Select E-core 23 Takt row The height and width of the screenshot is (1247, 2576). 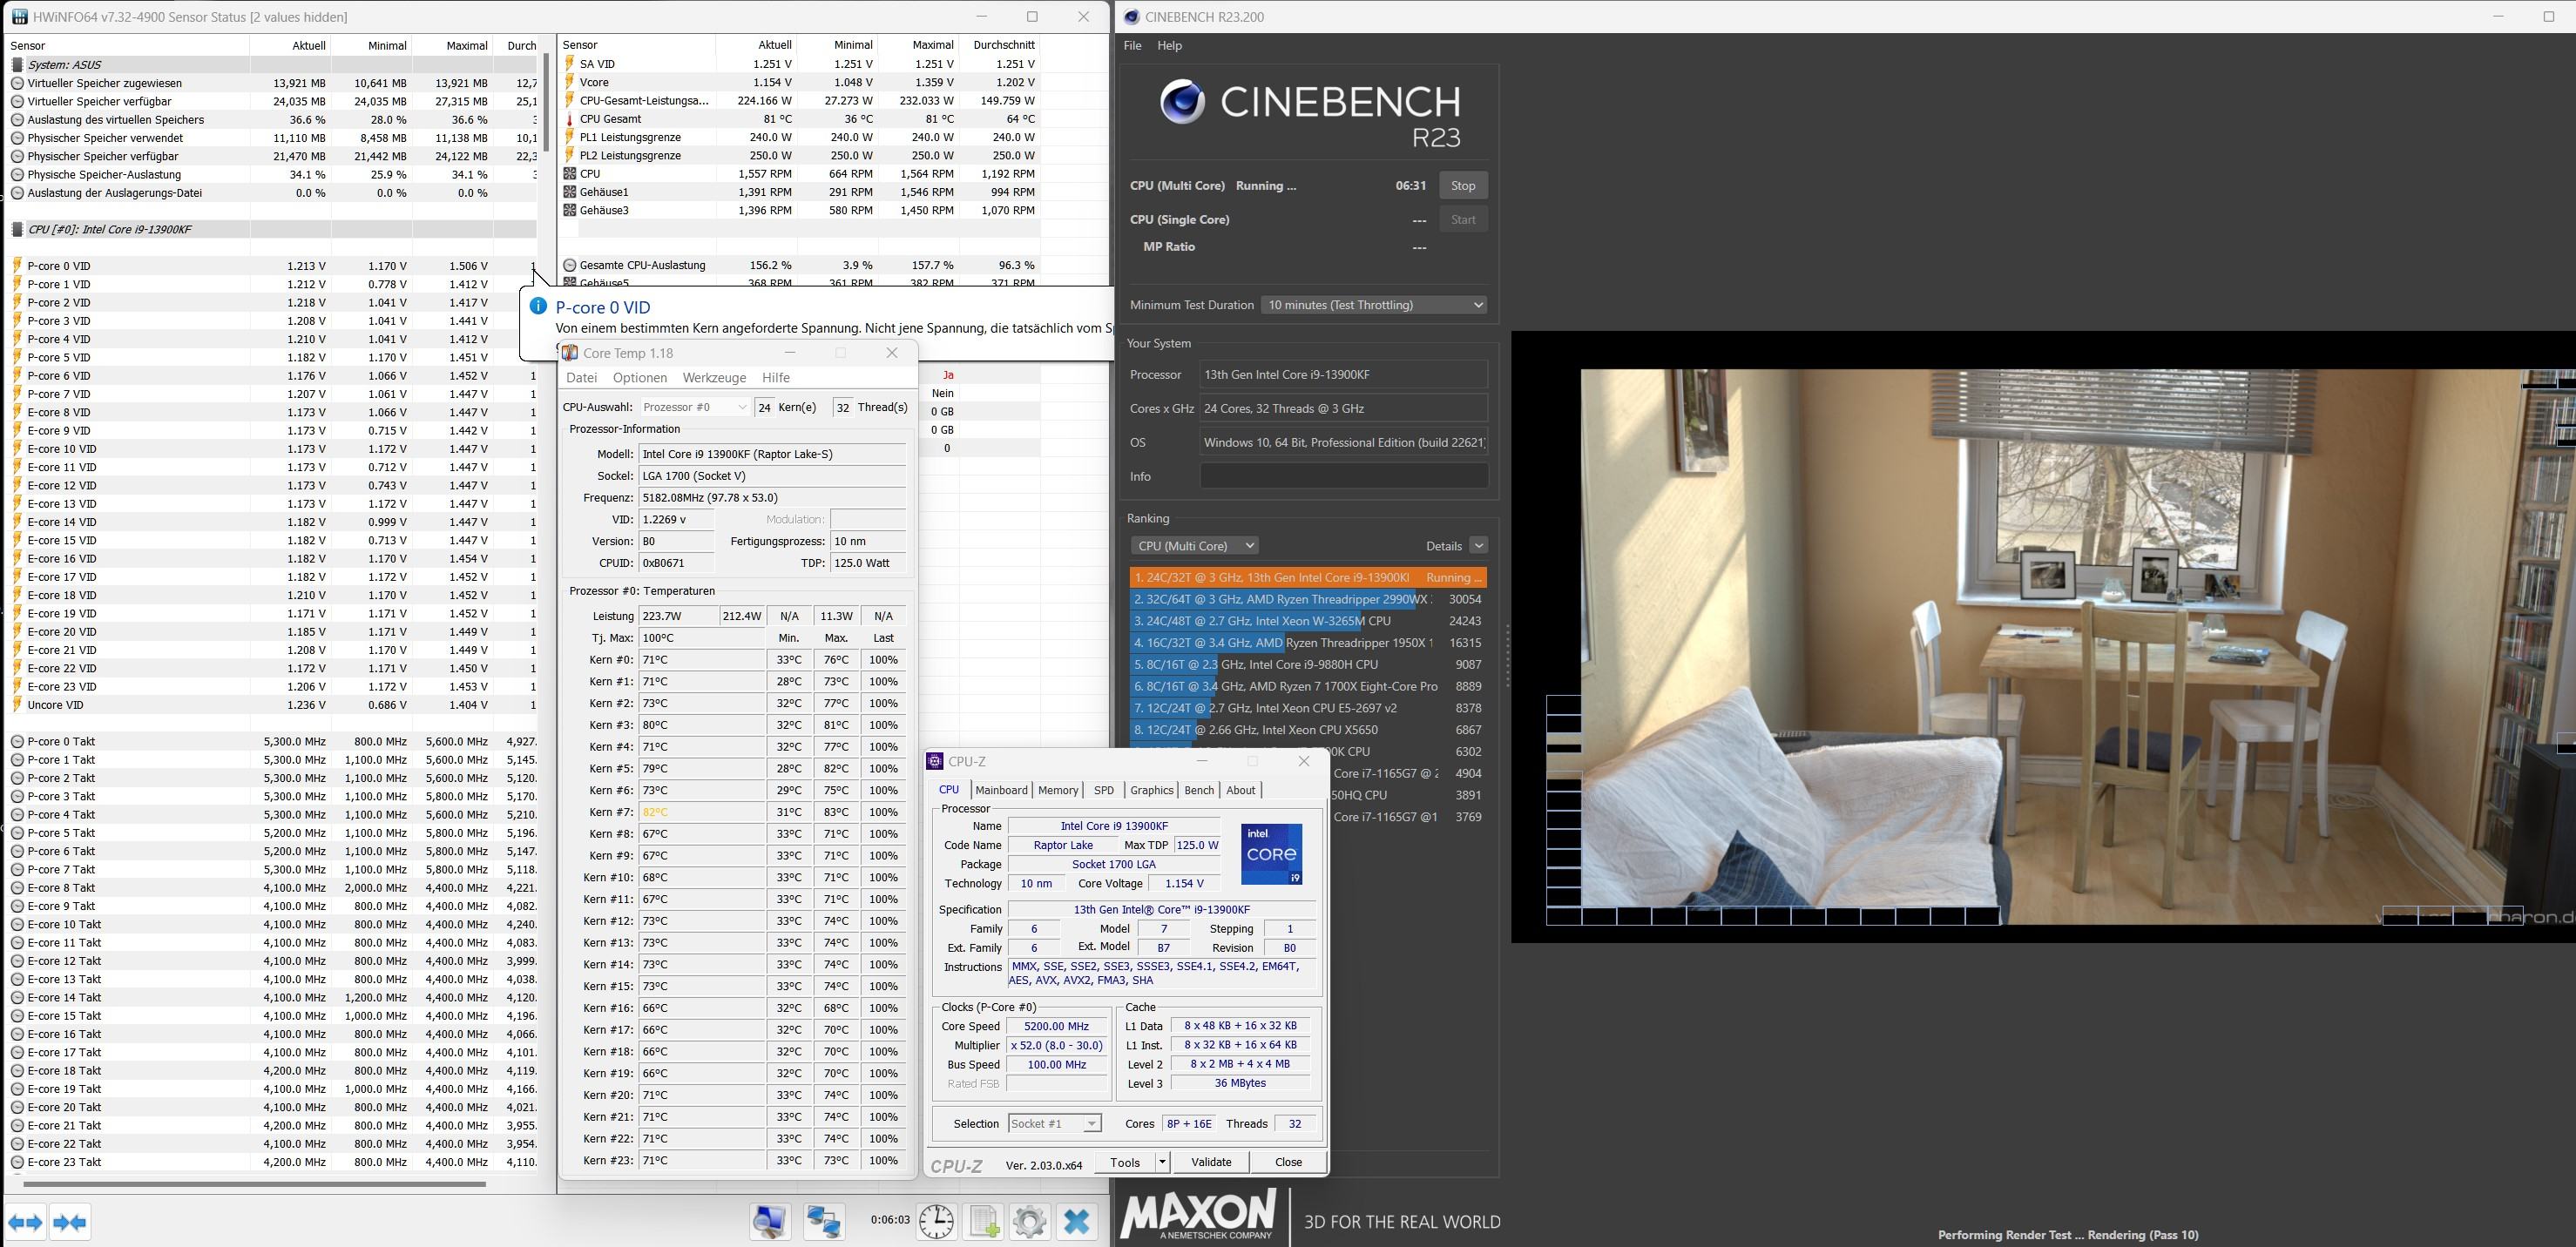click(x=272, y=1162)
